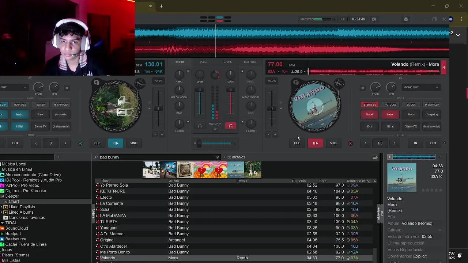Screen dimensions: 468x263
Task: Select SoundCloud in the sidebar
Action: (16, 228)
